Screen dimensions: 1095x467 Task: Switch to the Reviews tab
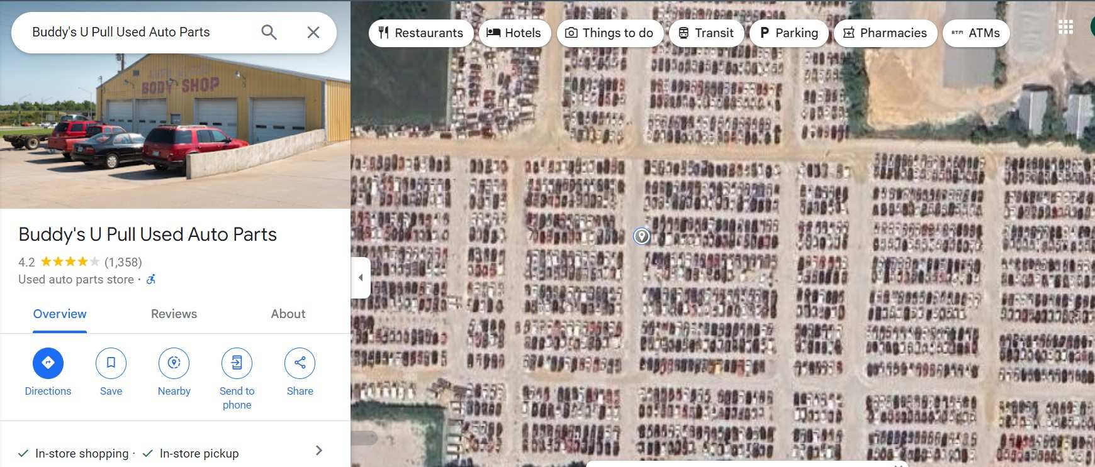(x=174, y=314)
